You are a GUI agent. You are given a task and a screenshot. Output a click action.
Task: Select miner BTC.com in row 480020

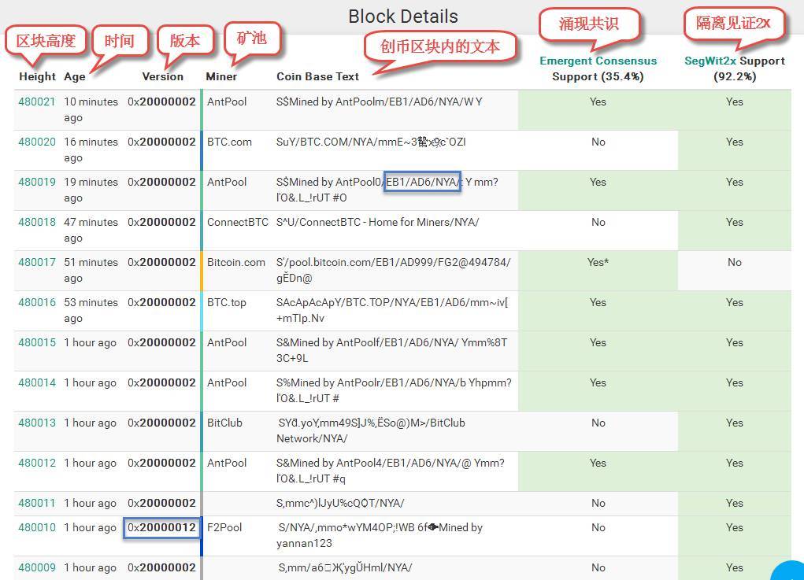tap(229, 142)
